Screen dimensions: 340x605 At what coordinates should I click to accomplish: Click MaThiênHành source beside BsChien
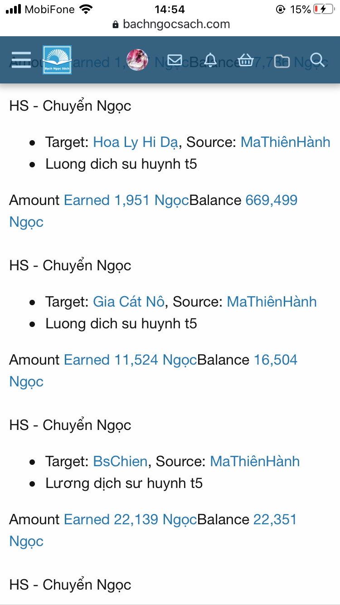tap(255, 462)
